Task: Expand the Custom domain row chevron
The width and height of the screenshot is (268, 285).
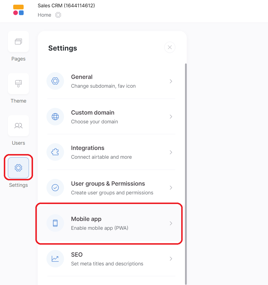Action: [x=171, y=117]
